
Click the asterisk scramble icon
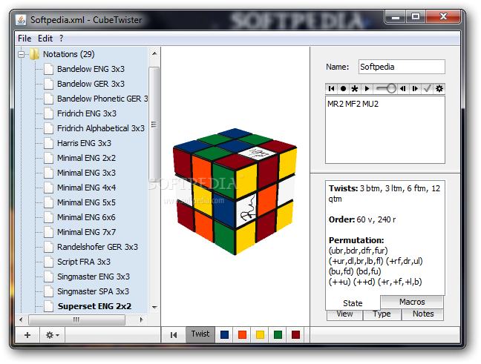coord(355,88)
